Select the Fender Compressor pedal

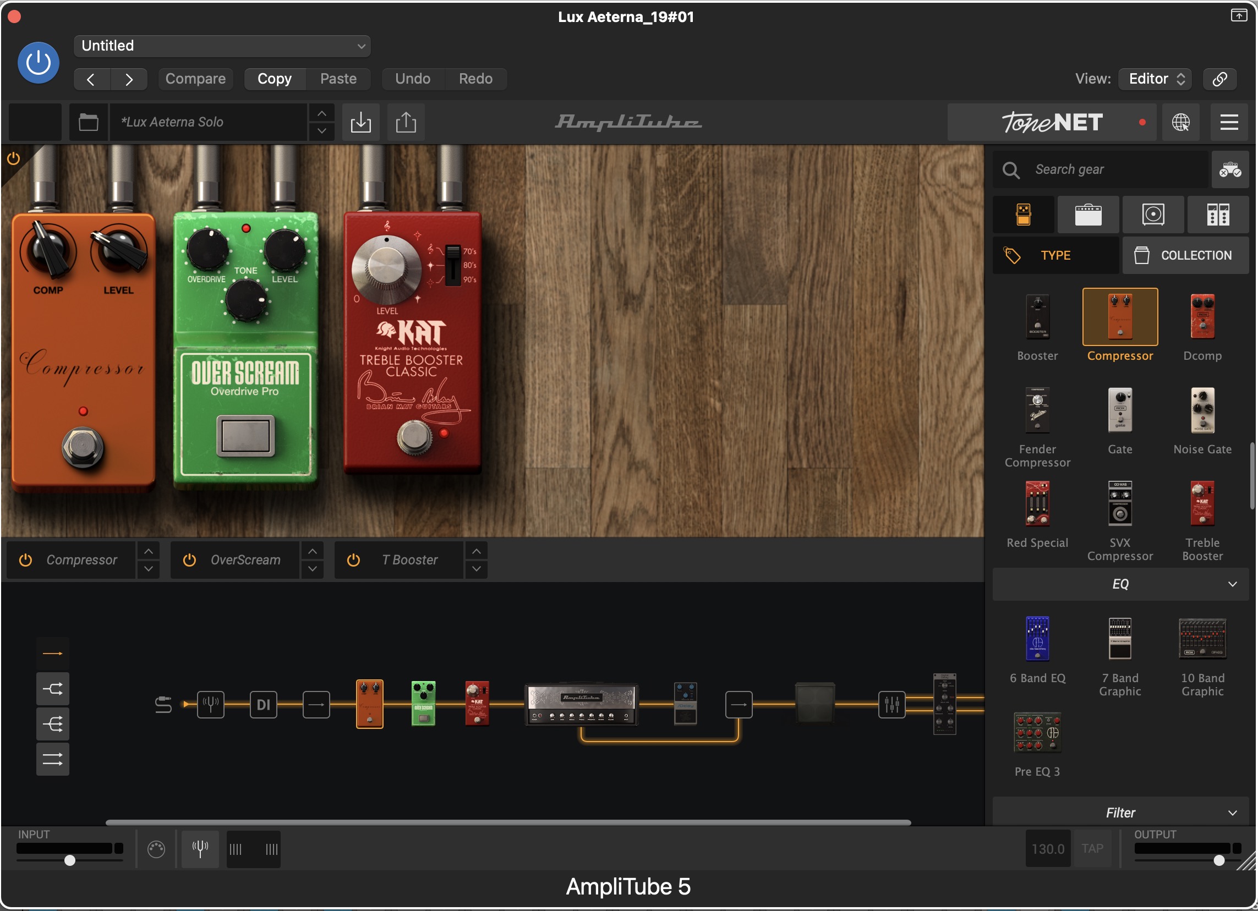(1037, 410)
